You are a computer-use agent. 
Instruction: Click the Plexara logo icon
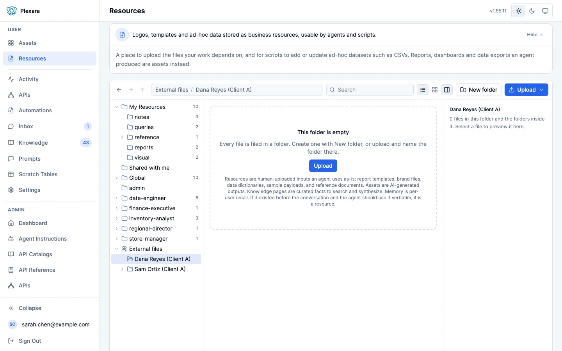tap(12, 11)
